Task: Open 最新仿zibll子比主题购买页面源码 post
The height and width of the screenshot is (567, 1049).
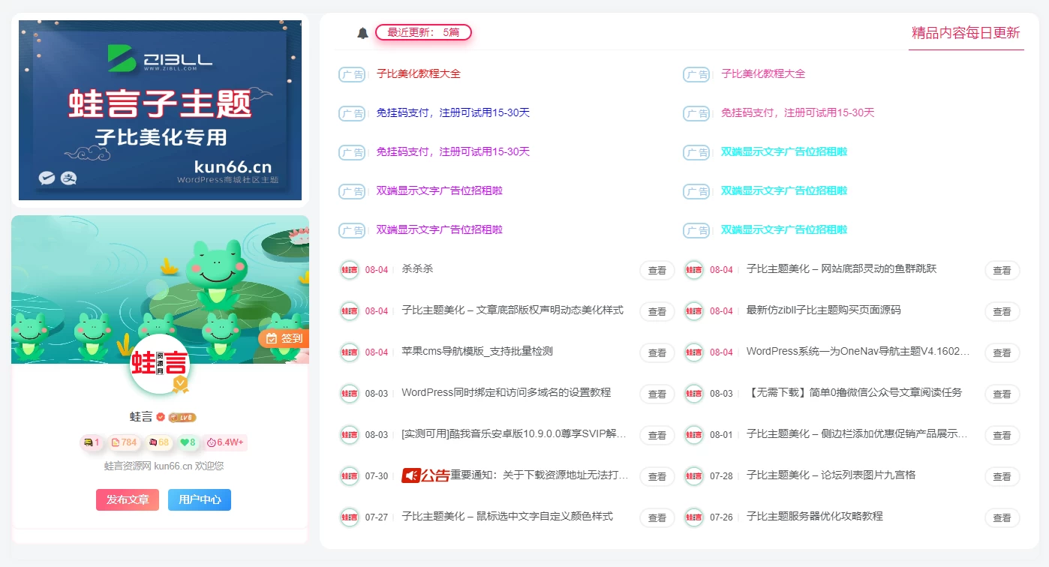Action: [823, 310]
